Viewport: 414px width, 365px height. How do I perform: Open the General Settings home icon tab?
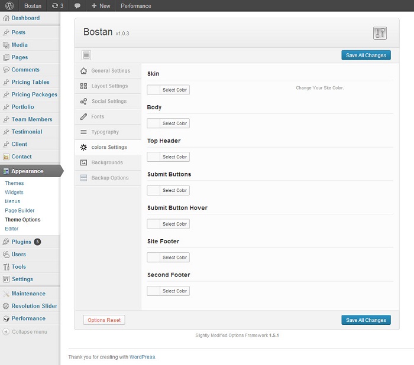coord(108,71)
